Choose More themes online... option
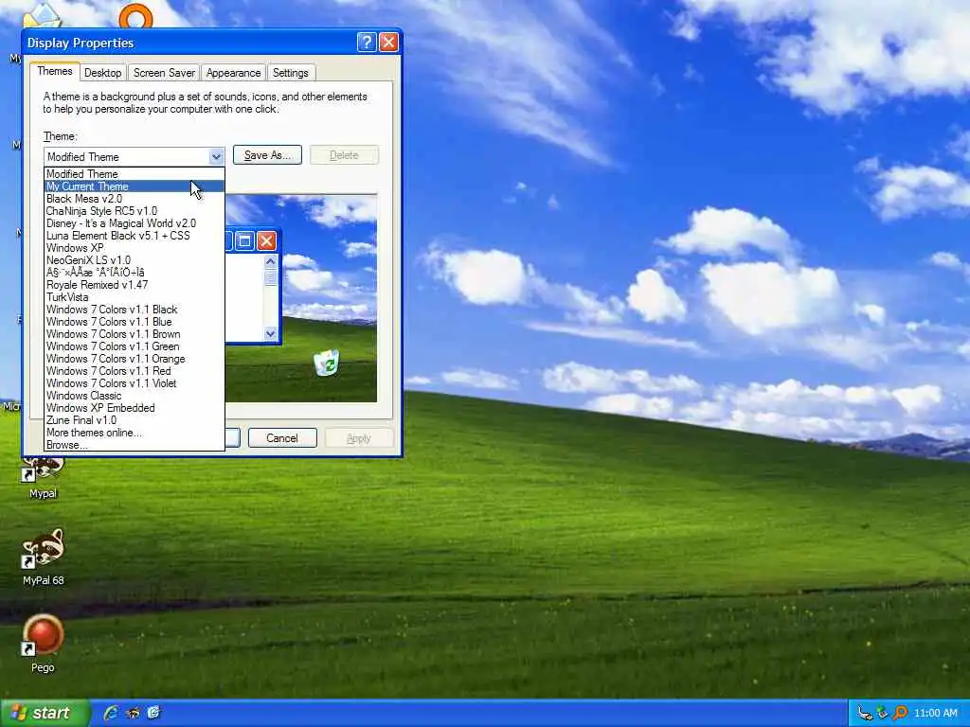The image size is (970, 727). tap(135, 433)
